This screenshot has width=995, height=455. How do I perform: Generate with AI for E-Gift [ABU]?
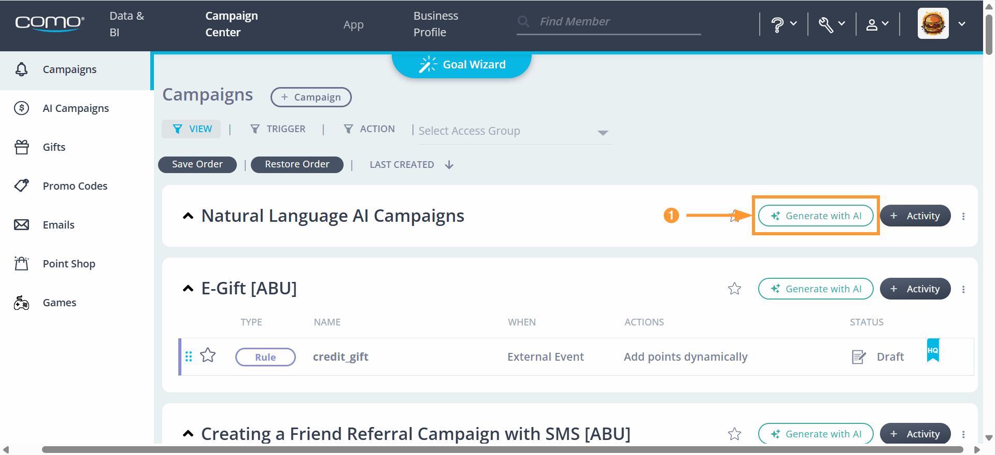(816, 289)
